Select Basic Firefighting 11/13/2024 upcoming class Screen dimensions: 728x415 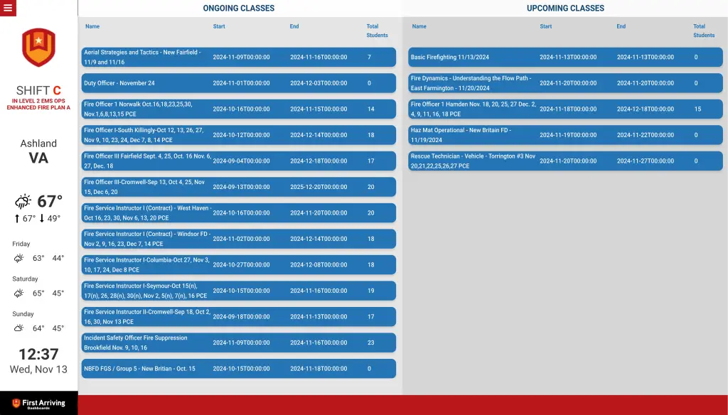(x=565, y=57)
